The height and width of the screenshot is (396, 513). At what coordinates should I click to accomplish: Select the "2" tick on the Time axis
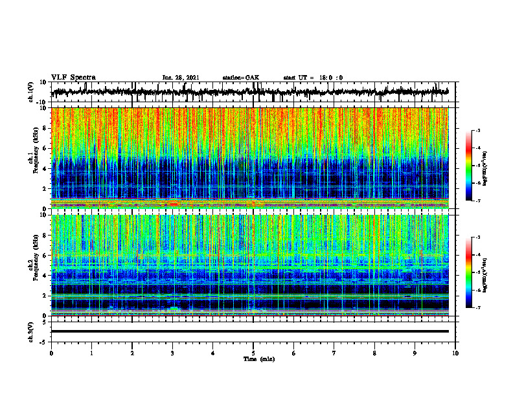(x=132, y=353)
